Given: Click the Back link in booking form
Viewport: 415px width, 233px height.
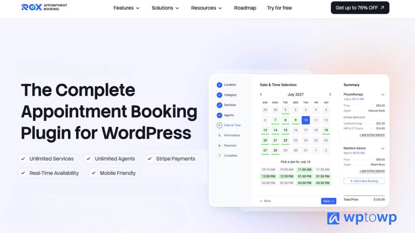Looking at the screenshot, I should pos(265,201).
